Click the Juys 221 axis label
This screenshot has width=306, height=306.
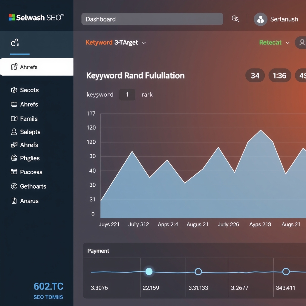tap(109, 224)
